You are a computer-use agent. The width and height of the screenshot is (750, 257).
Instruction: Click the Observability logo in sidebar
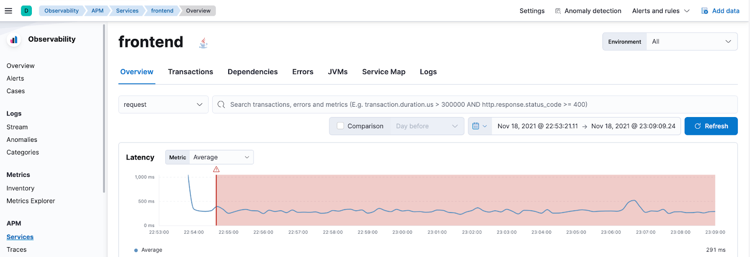pos(14,40)
